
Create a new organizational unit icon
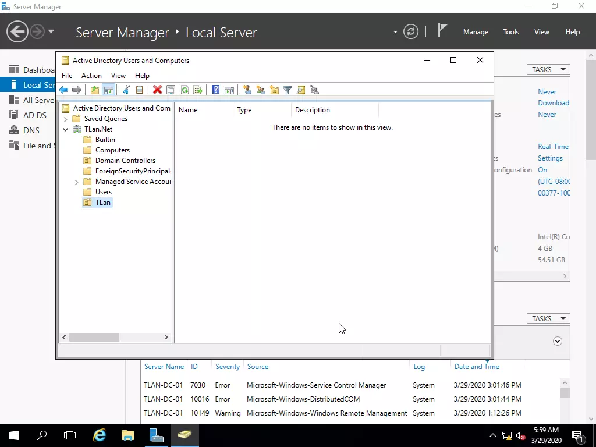pyautogui.click(x=274, y=90)
